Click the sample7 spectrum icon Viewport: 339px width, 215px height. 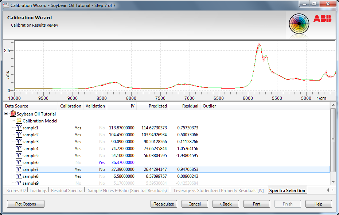(x=19, y=169)
